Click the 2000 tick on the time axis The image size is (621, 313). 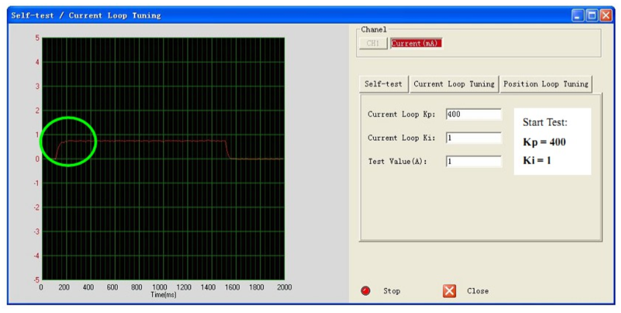pos(284,287)
